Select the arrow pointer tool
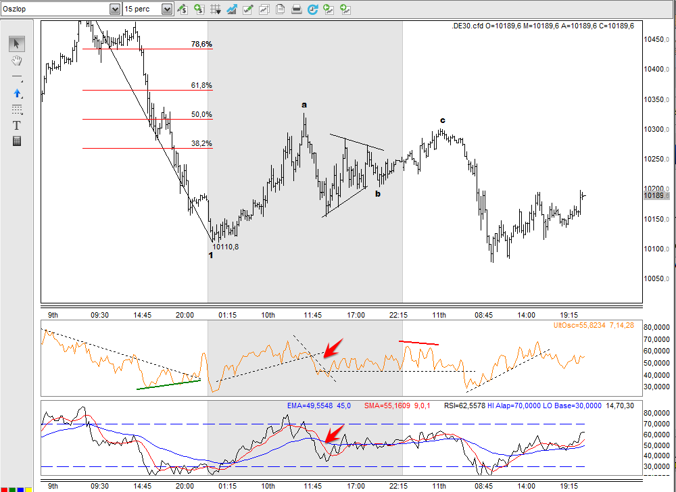676x492 pixels. coord(17,44)
